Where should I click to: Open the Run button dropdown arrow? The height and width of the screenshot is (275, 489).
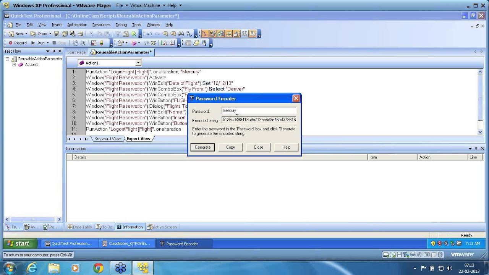47,43
